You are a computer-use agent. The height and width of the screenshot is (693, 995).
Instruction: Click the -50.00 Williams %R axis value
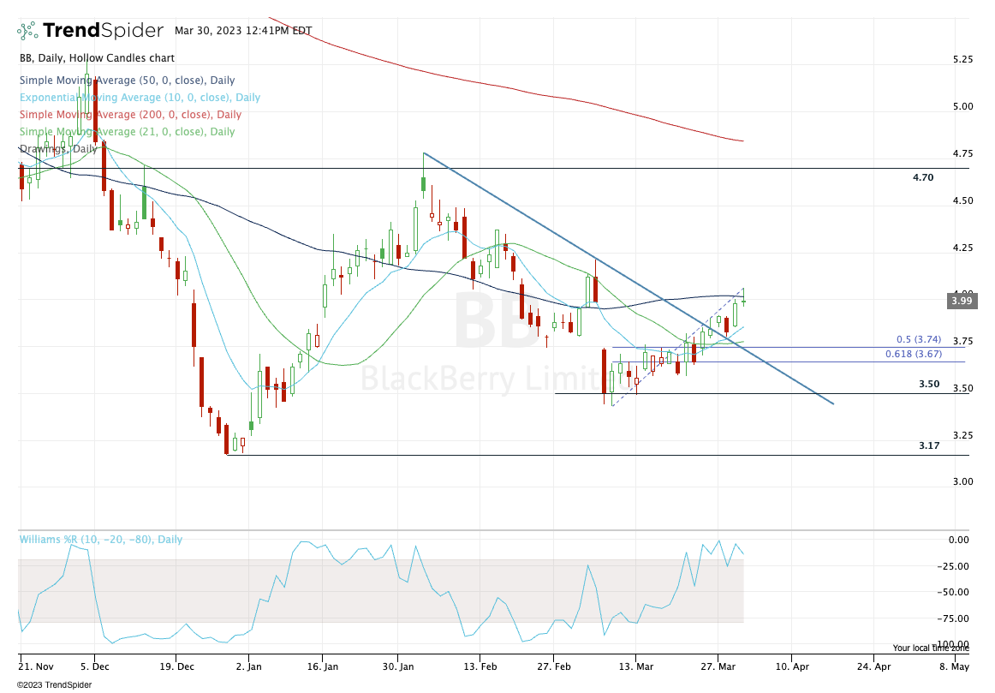coord(953,592)
